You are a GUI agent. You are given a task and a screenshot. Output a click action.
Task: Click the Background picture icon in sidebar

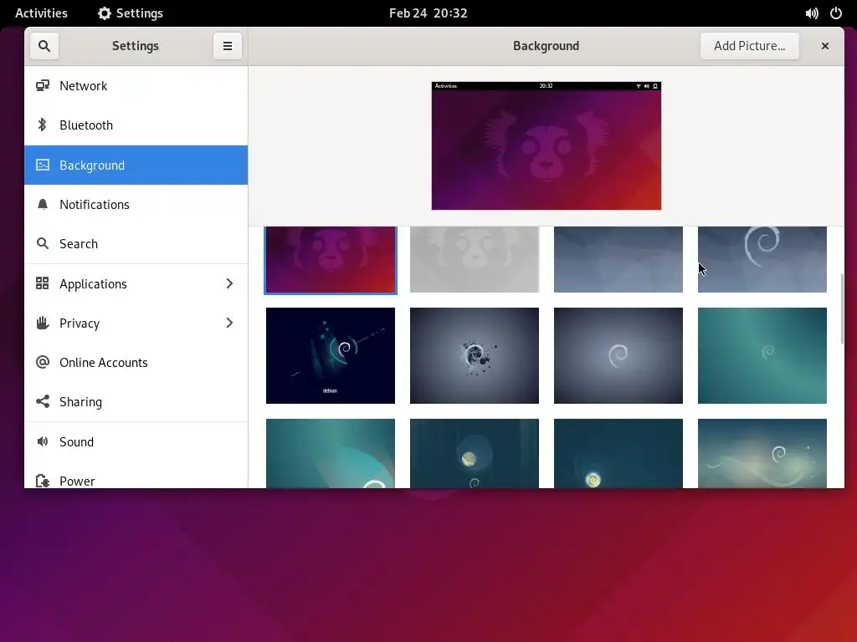point(43,165)
